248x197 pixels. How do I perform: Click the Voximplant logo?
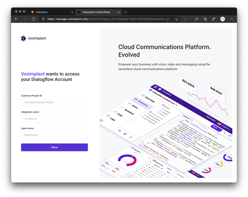pos(34,38)
